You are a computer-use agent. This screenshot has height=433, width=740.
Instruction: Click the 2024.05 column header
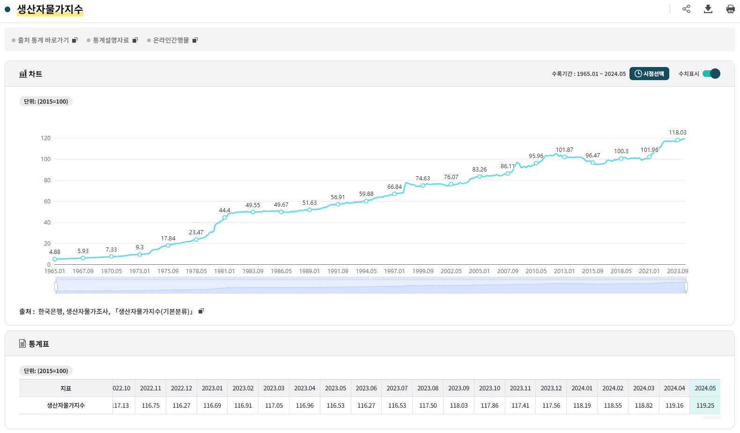(705, 388)
